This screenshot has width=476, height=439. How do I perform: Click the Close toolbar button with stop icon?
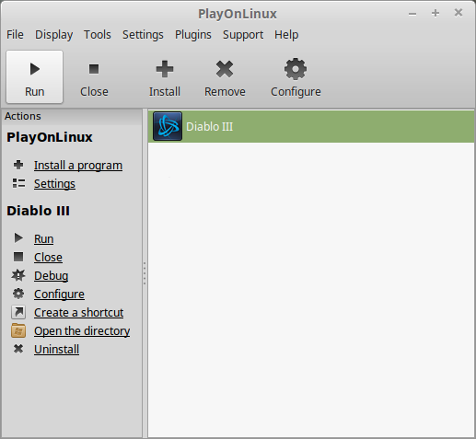[x=94, y=76]
